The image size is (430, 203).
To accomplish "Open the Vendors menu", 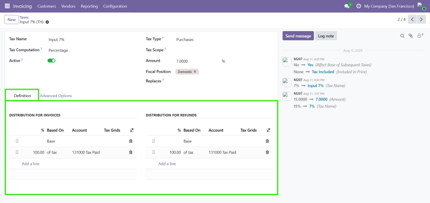I will point(68,6).
